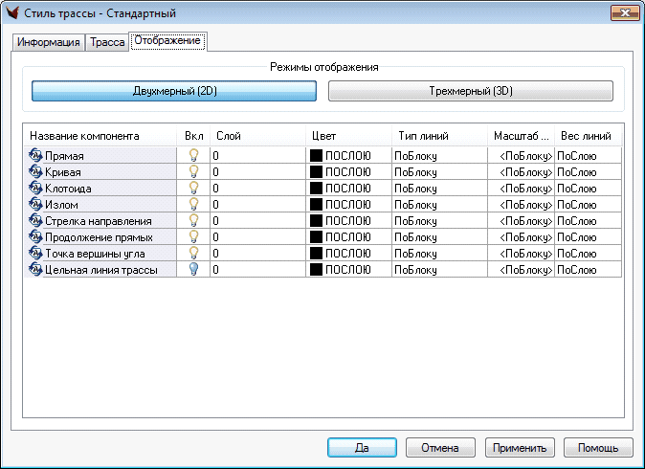
Task: Click the component icon beside Кривая
Action: tap(36, 171)
